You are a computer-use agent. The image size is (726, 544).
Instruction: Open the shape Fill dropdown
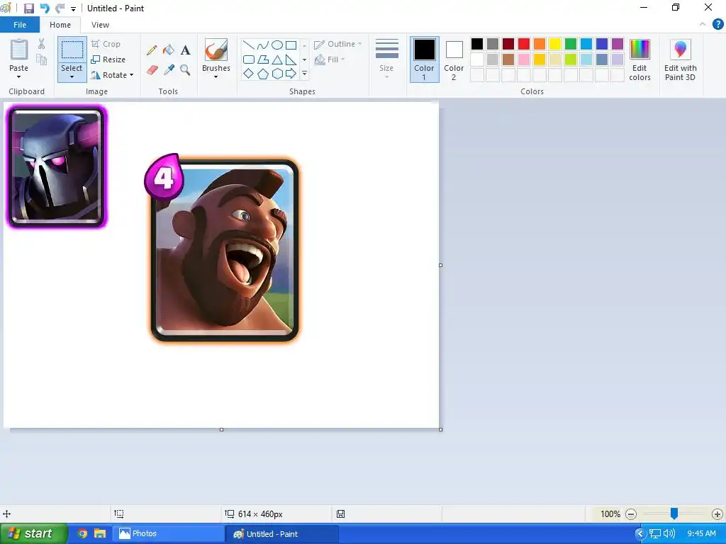coord(329,59)
